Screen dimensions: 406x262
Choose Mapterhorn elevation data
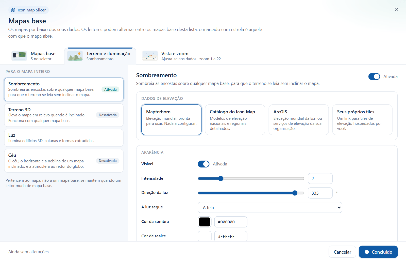pos(171,120)
